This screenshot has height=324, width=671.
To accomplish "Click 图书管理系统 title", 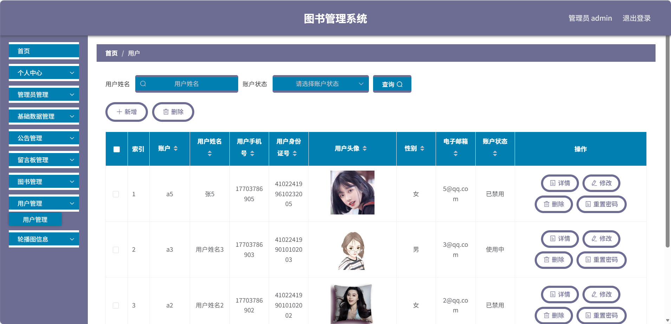I will click(335, 19).
